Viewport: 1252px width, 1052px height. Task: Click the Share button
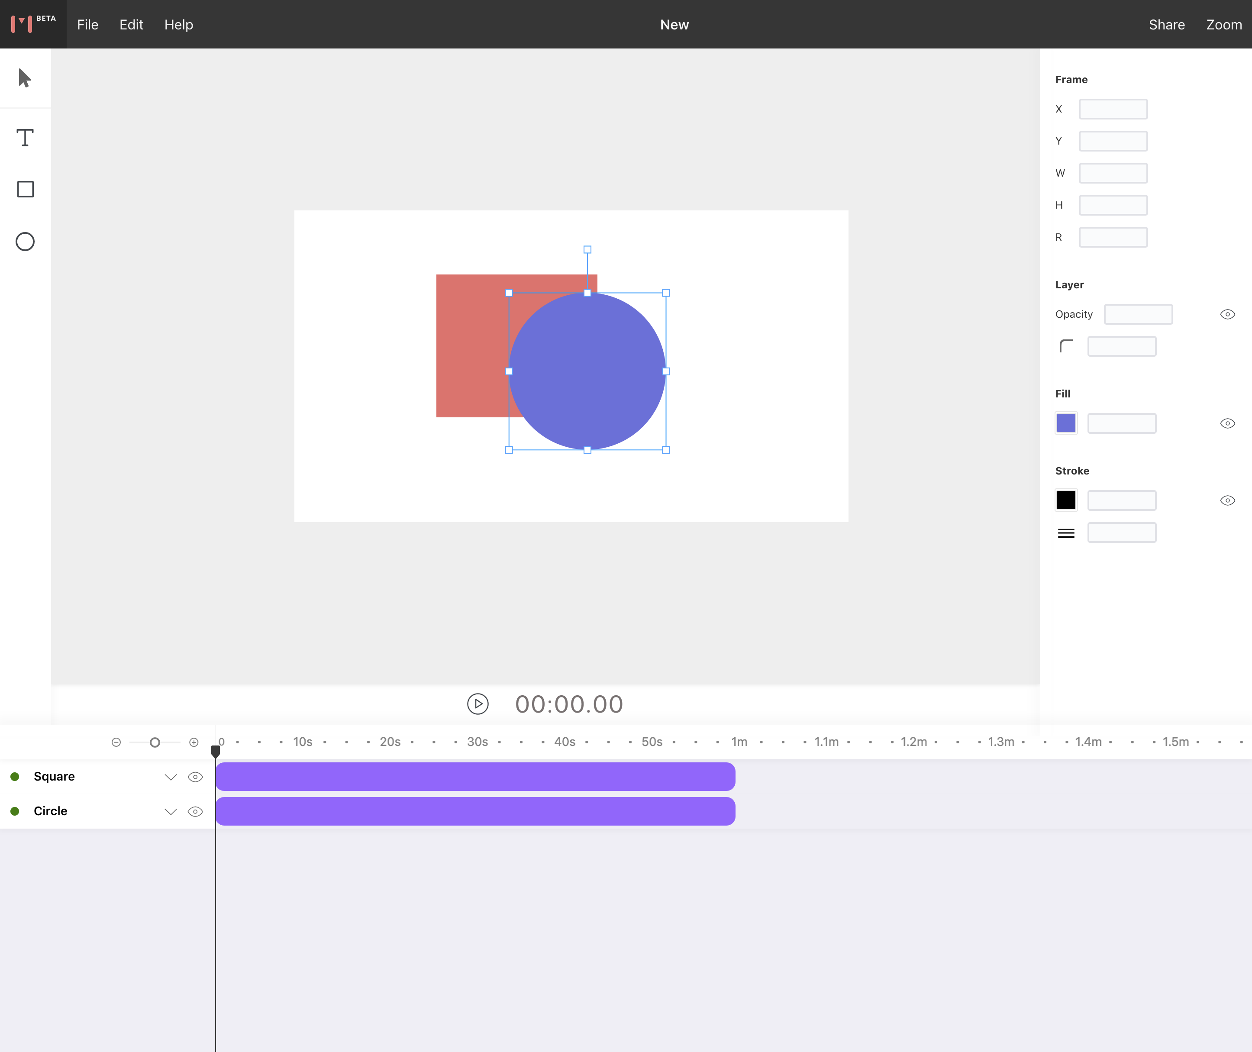[1166, 24]
